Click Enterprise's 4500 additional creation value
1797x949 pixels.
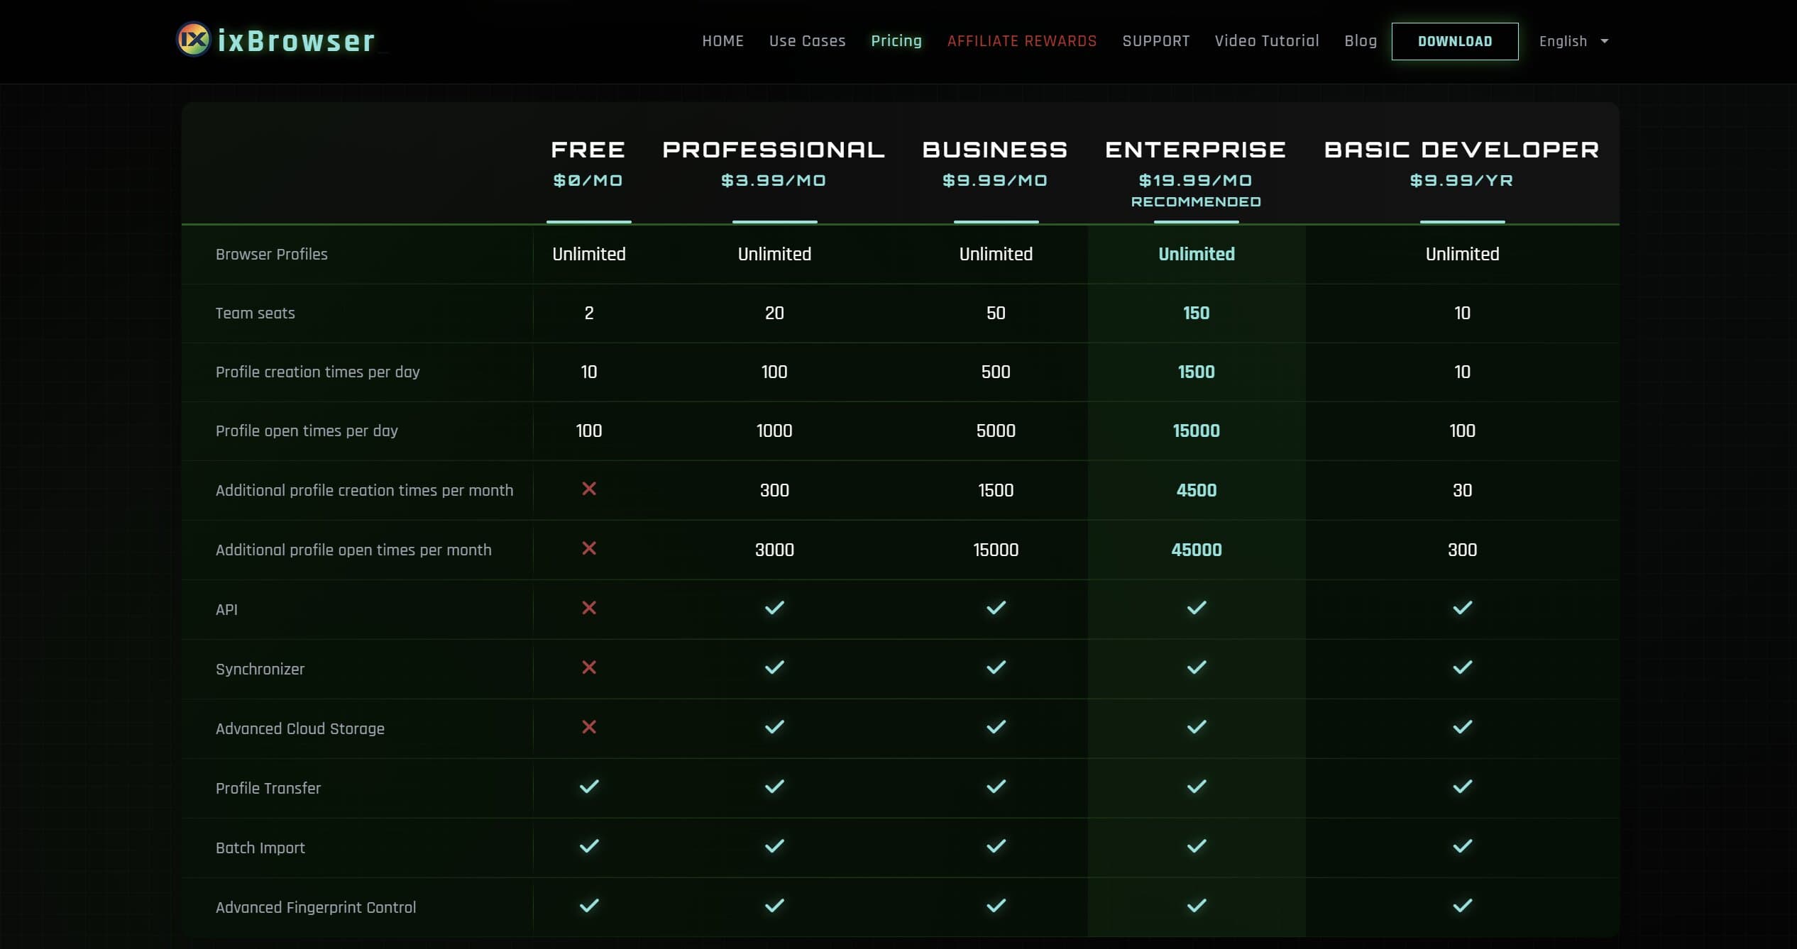[x=1197, y=490]
